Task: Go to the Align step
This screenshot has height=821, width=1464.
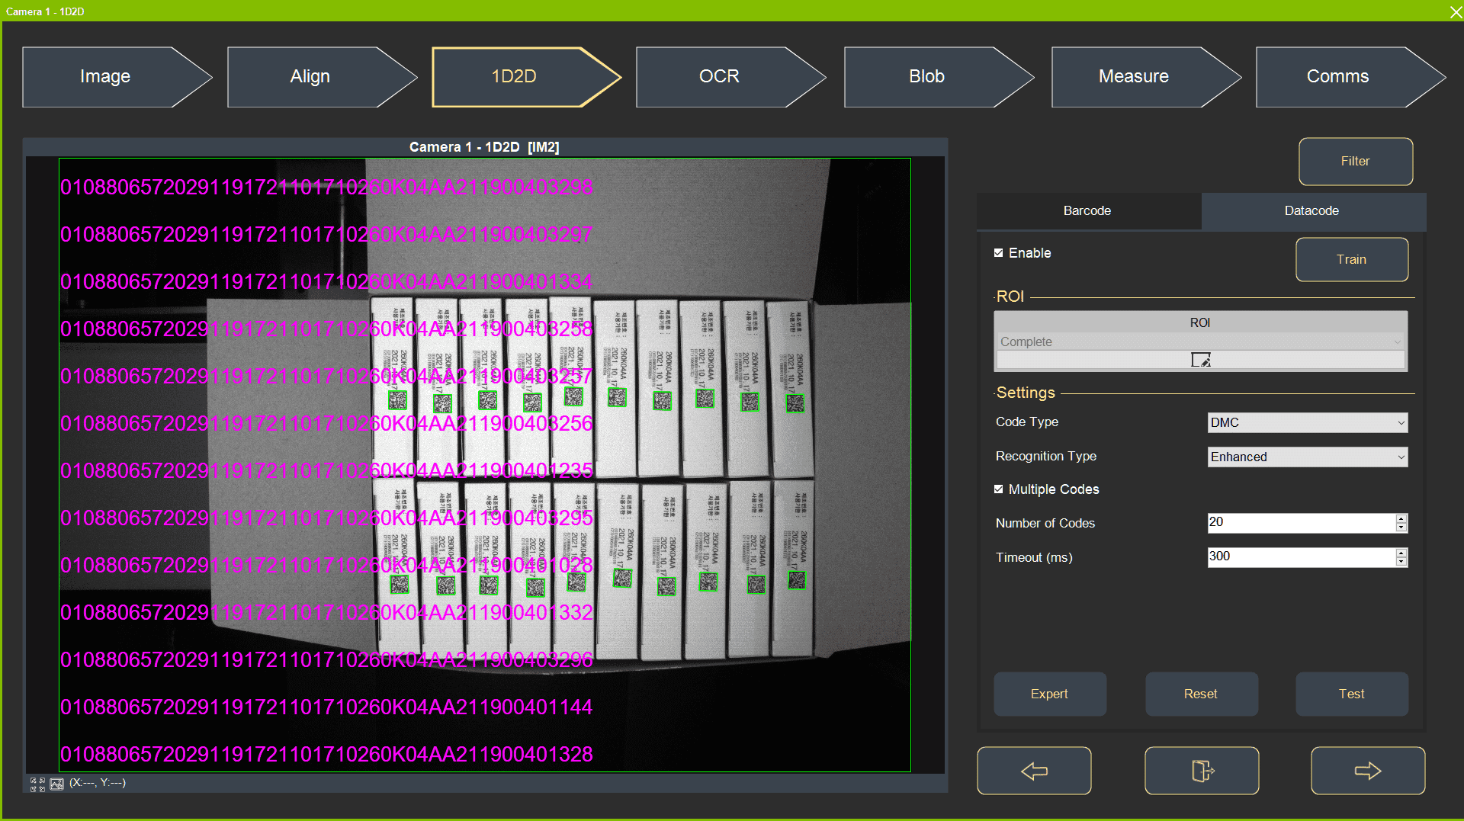Action: tap(322, 77)
